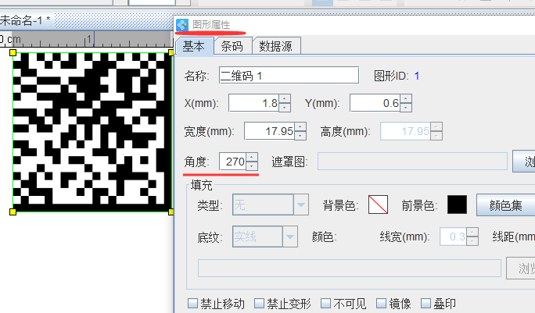Screen dimensions: 535x313
Task: Click the 图形属性 dialog title icon
Action: coord(182,25)
